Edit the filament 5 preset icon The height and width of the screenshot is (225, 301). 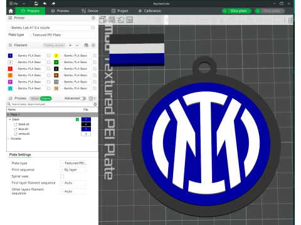pos(49,69)
